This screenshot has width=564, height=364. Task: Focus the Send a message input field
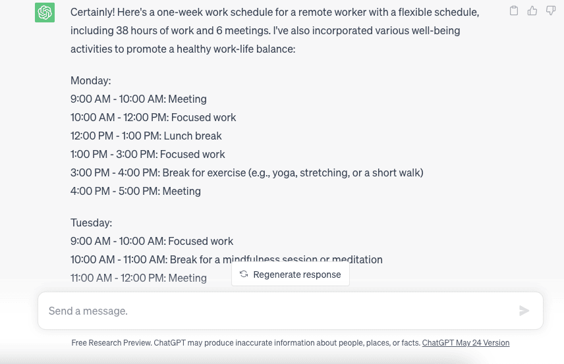[291, 311]
